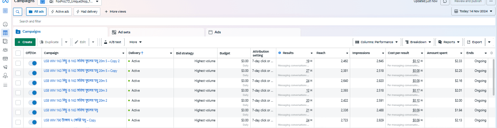The height and width of the screenshot is (128, 497).
Task: Open the three-dots options at top right
Action: click(x=491, y=2)
